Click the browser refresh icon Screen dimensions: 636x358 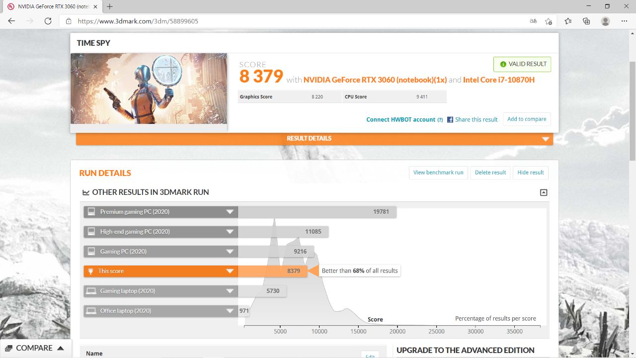[x=48, y=21]
